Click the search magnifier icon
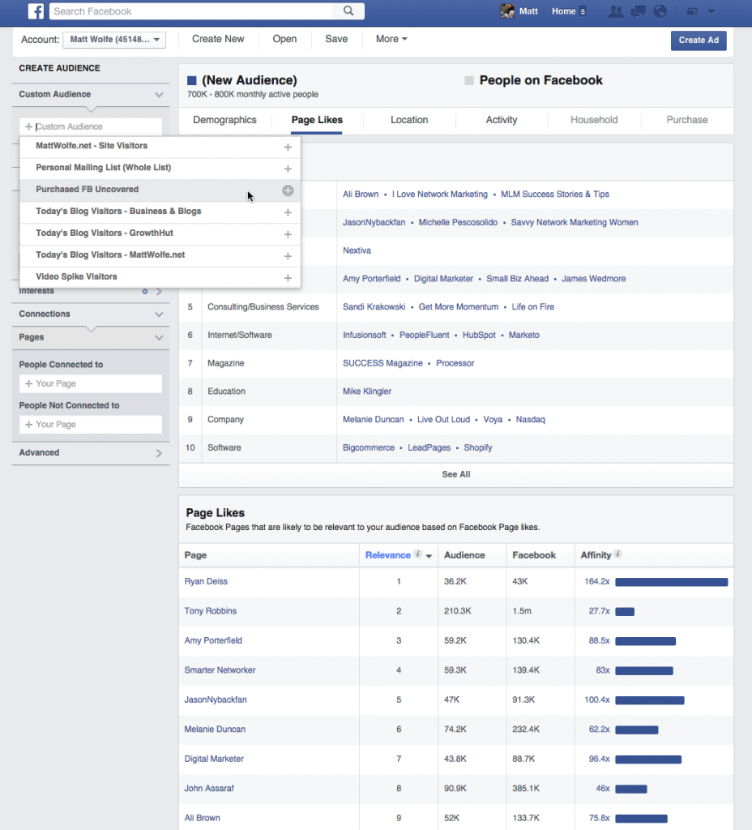The width and height of the screenshot is (752, 830). click(348, 11)
